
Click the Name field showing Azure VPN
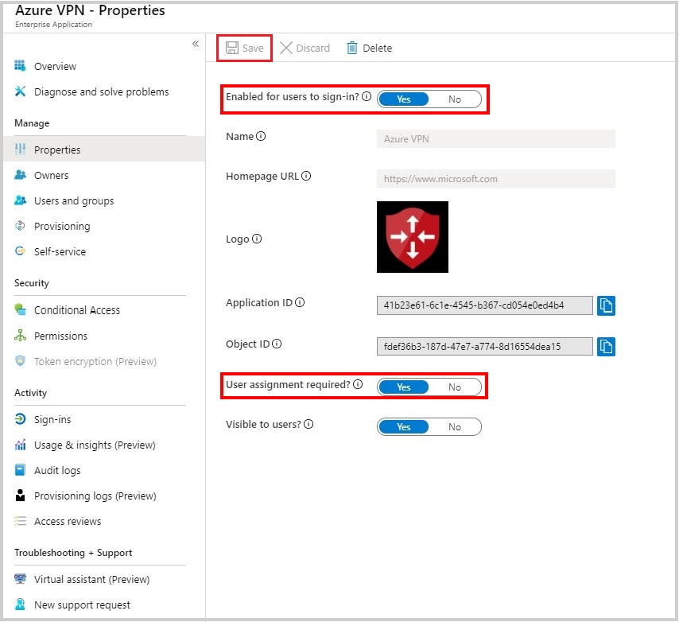(x=496, y=138)
